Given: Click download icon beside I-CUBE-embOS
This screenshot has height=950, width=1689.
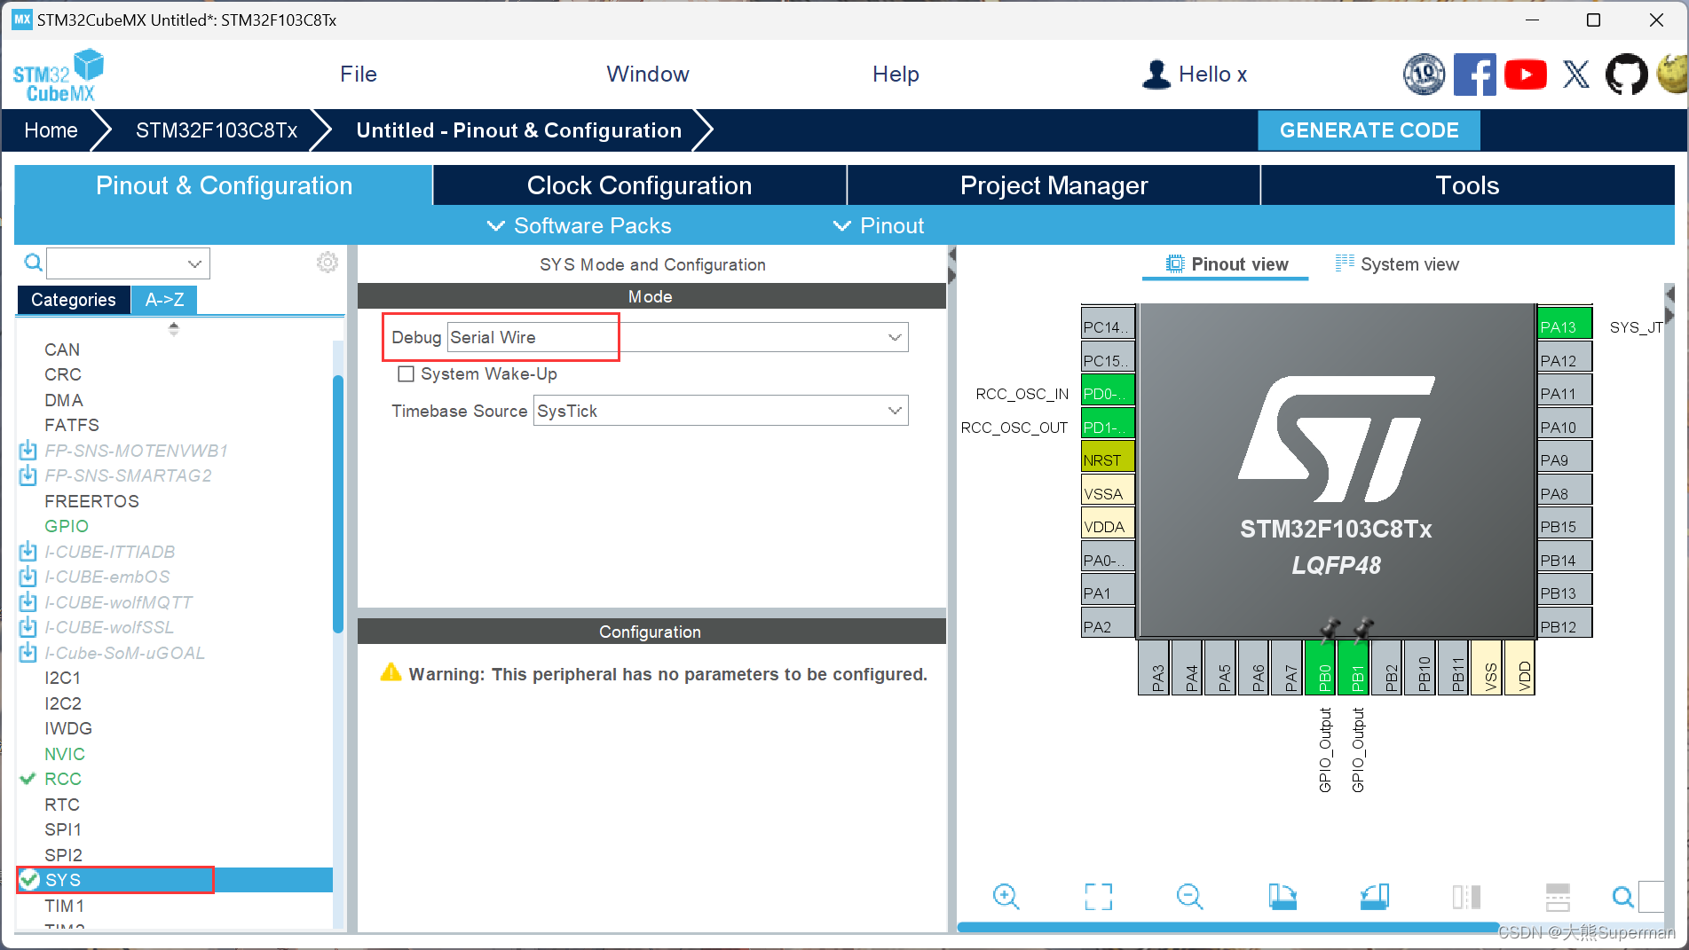Looking at the screenshot, I should point(28,577).
